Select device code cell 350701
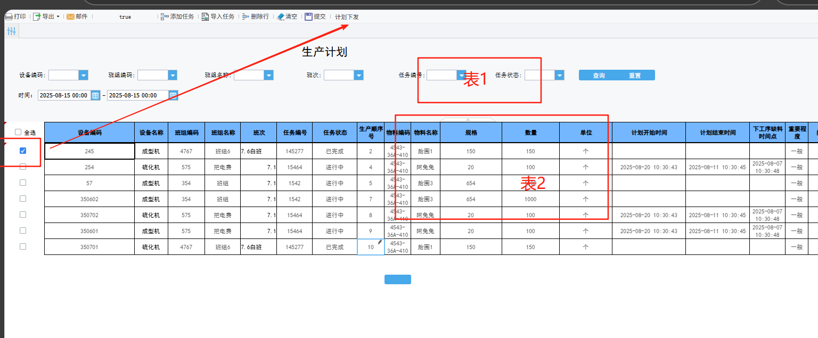This screenshot has width=818, height=338. click(x=89, y=247)
